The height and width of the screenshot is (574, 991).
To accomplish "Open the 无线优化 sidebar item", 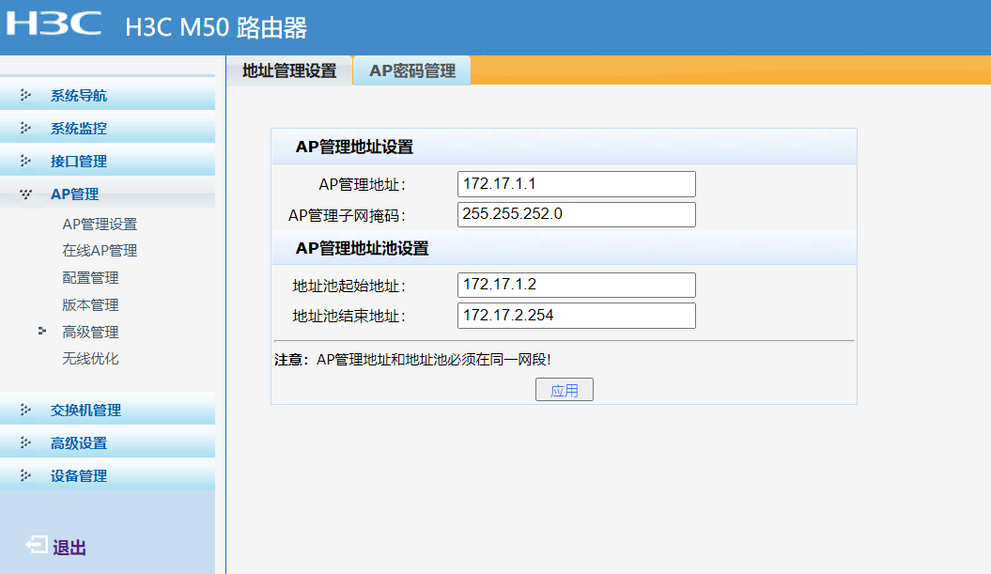I will (x=90, y=359).
